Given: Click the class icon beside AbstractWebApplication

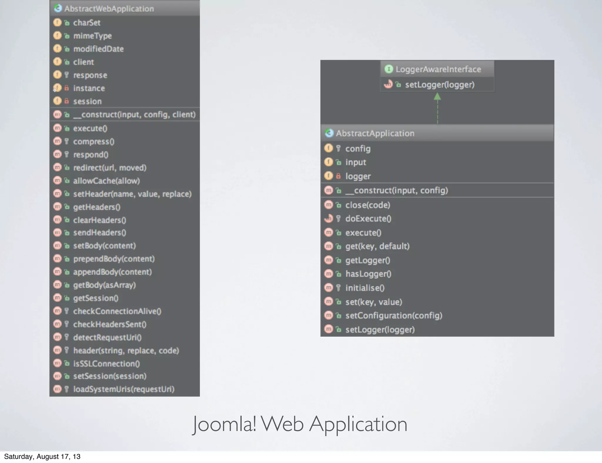Looking at the screenshot, I should coord(58,8).
